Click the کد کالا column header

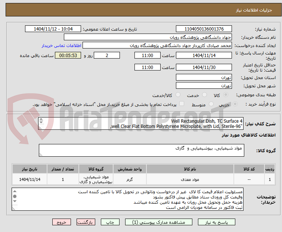(249, 169)
